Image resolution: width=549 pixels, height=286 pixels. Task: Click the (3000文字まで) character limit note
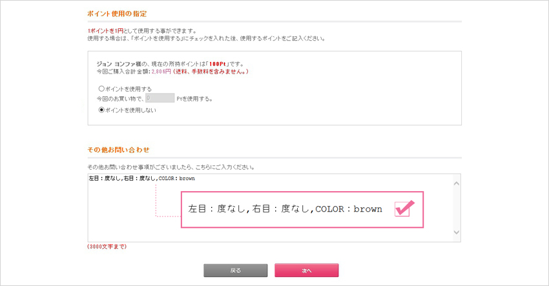click(107, 247)
